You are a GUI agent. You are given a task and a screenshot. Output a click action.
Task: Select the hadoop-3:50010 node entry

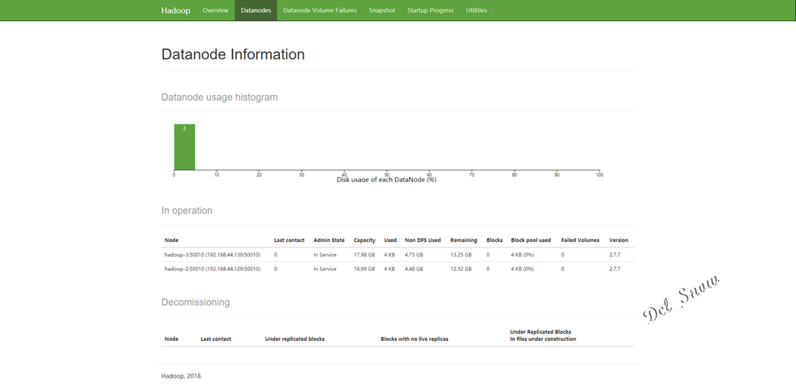pyautogui.click(x=213, y=254)
